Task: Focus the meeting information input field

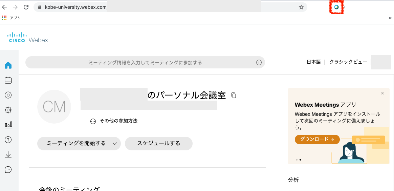Action: [145, 62]
